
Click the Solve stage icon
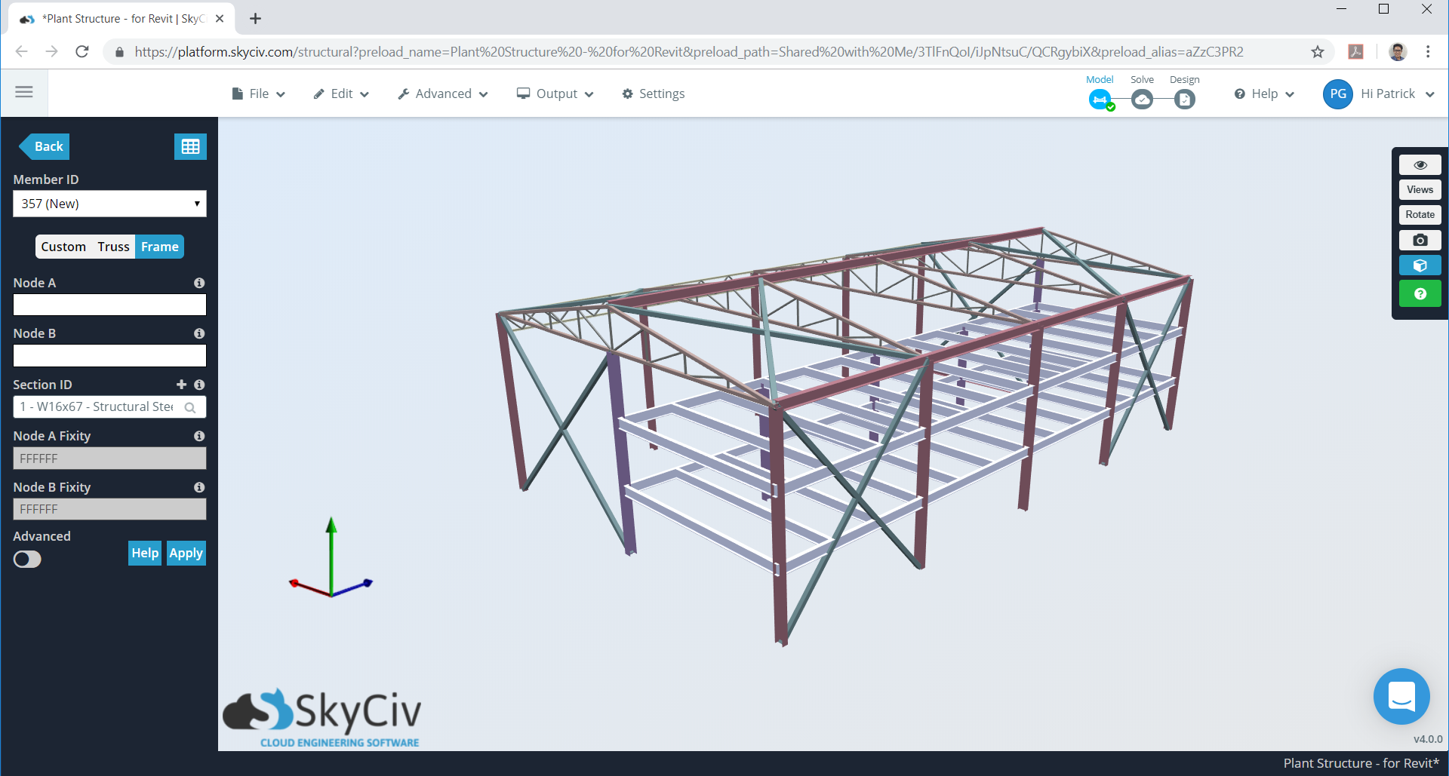(1142, 100)
